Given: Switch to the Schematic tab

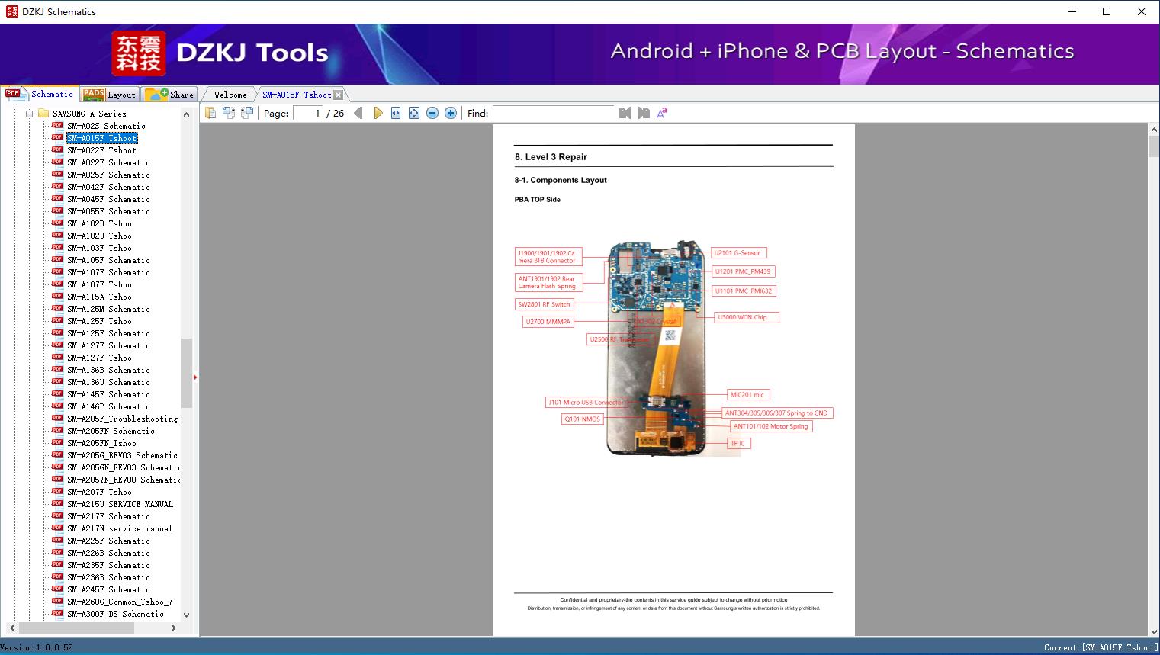Looking at the screenshot, I should click(40, 94).
